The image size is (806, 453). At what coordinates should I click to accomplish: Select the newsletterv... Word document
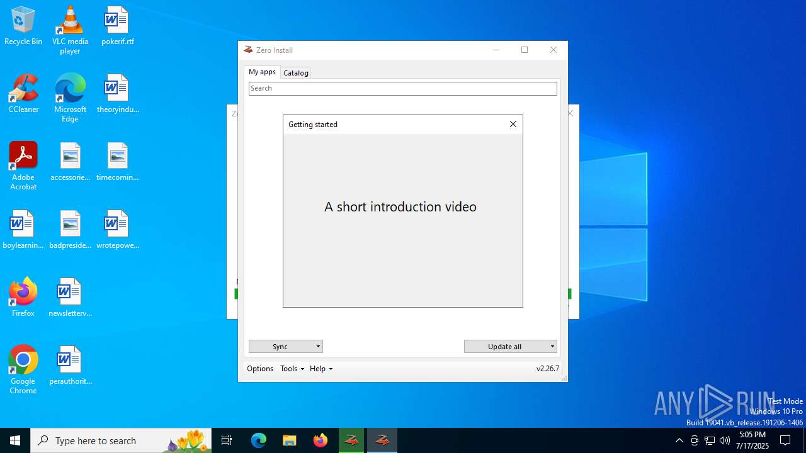click(70, 298)
